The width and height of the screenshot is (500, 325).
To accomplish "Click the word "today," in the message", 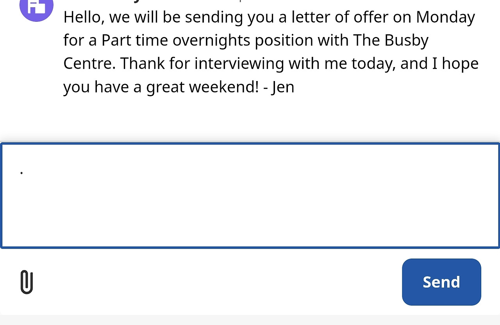I will click(x=373, y=64).
